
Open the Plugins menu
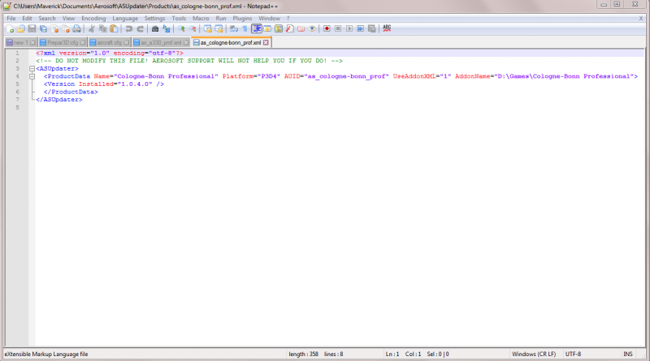point(242,18)
